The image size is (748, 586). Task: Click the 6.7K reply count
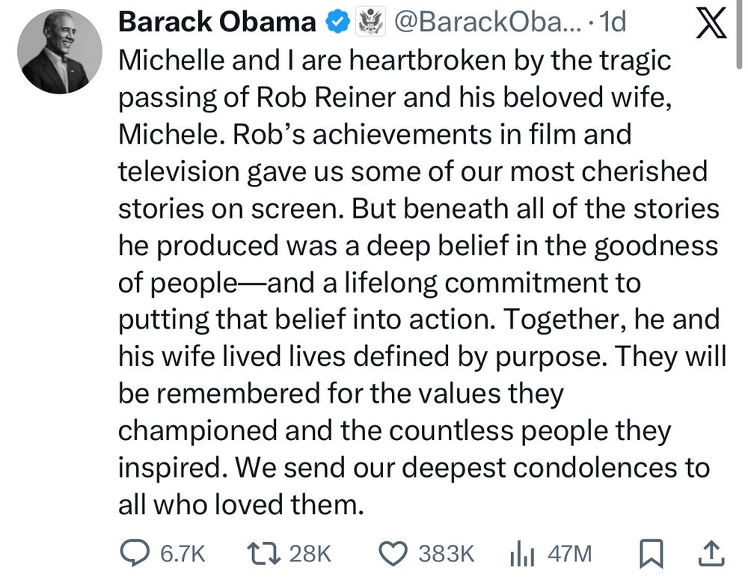coord(183,554)
